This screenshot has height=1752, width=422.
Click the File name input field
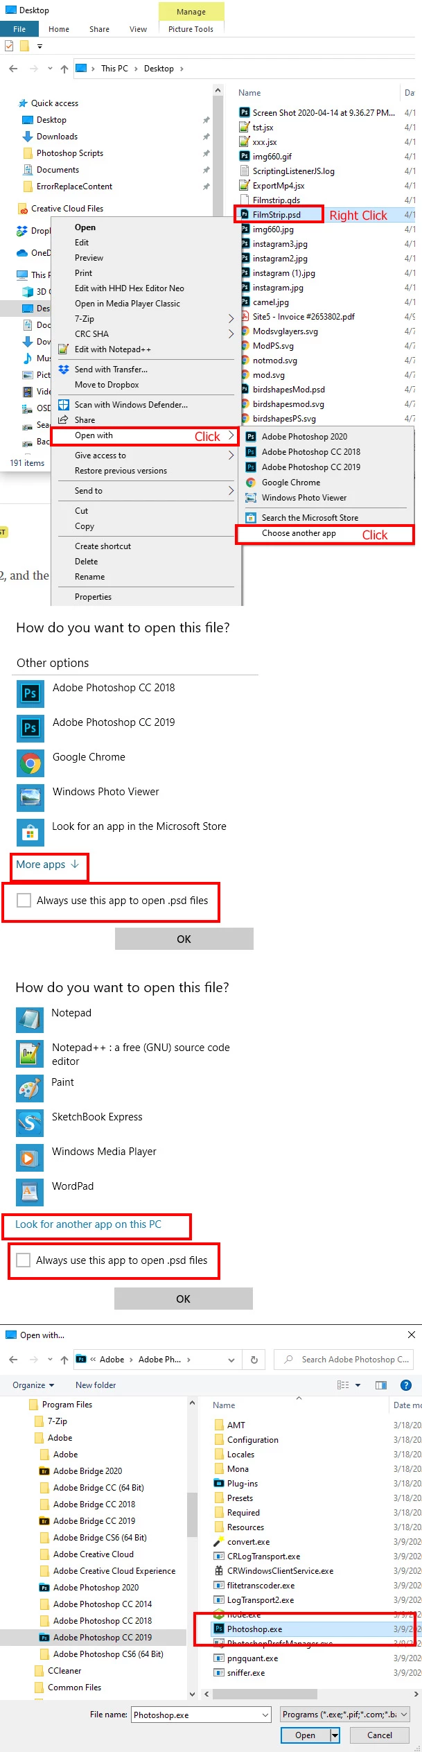[x=201, y=1715]
